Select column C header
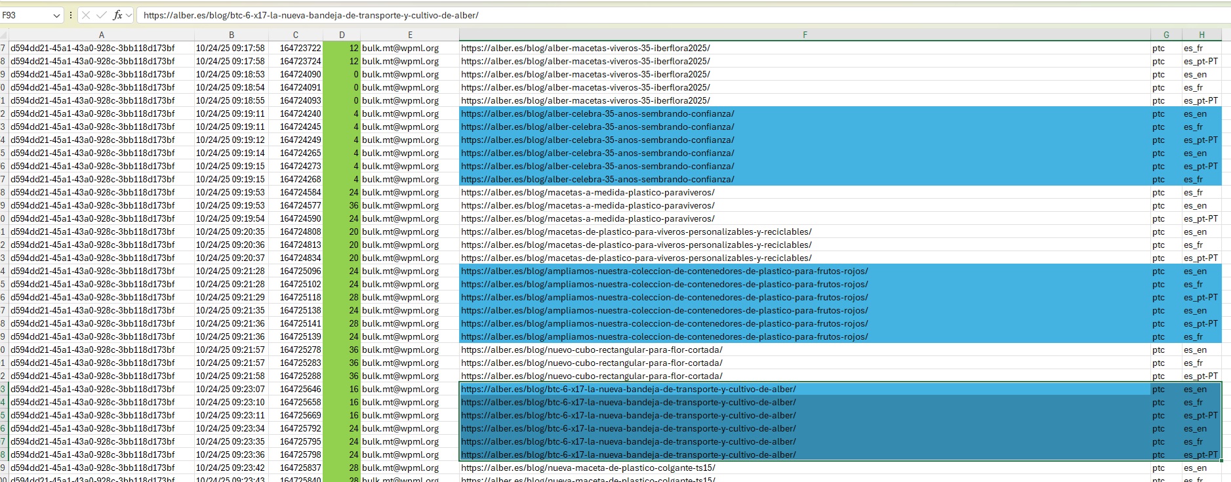 (295, 35)
